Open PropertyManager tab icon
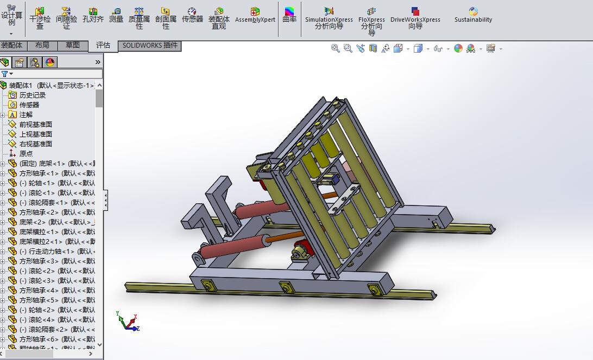This screenshot has width=593, height=360. (x=20, y=62)
